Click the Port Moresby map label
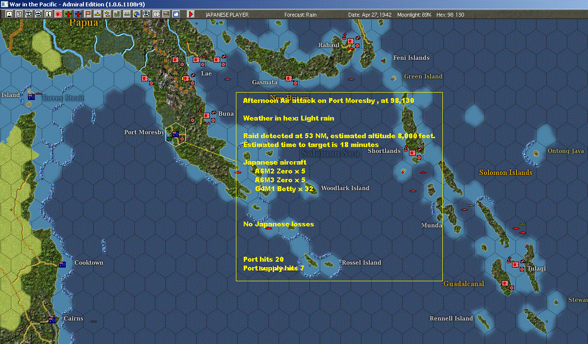Screen dimensions: 588x344 coord(144,132)
